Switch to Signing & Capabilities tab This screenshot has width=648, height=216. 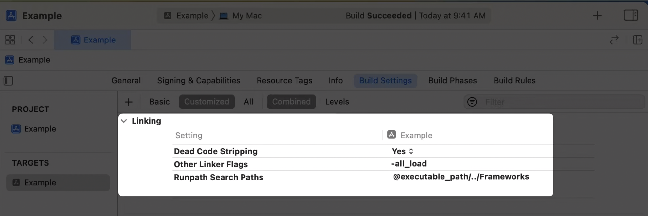198,81
